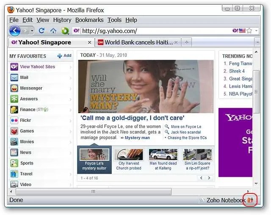
Task: Click the grayed Forward arrow button
Action: click(x=25, y=31)
